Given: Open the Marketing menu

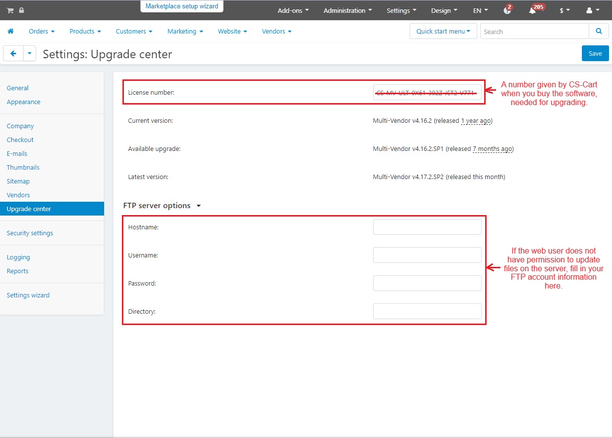Looking at the screenshot, I should [185, 31].
